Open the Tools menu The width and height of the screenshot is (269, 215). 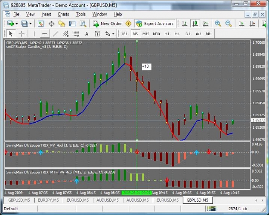(x=81, y=14)
